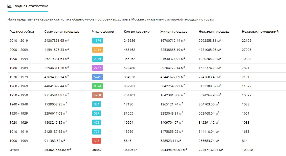The image size is (286, 156).
Task: Click the Год постройки column header
Action: pos(22,31)
